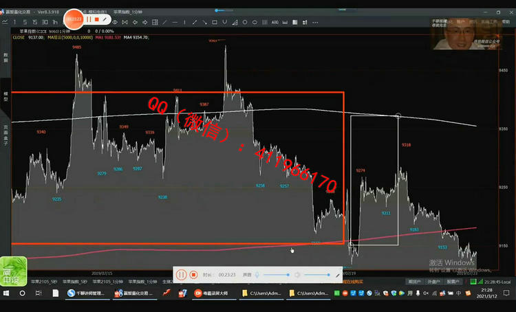Select the vertical line drawing tool
Screen dimensions: 516x312
184,23
